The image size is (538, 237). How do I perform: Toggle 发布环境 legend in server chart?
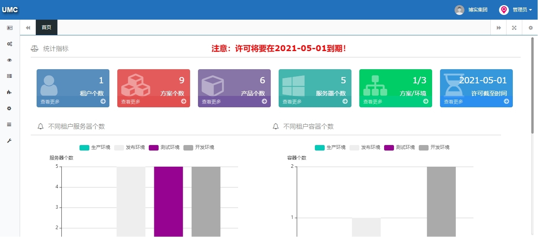(129, 147)
